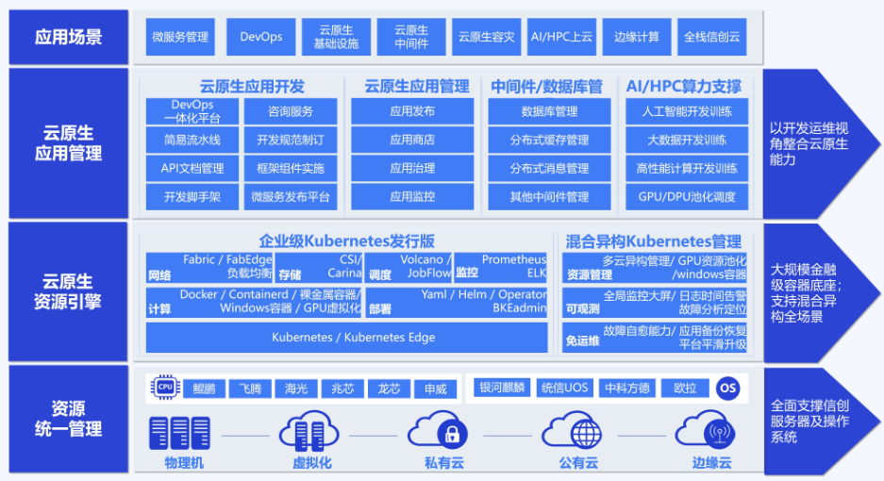Open the API文档管理 box

[192, 169]
